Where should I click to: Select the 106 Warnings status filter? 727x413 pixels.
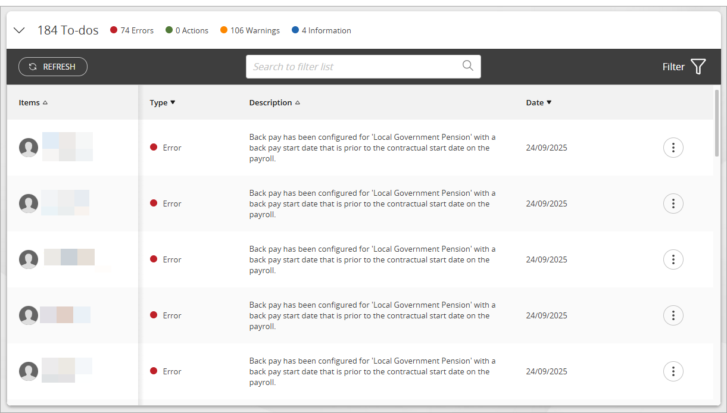tap(250, 30)
